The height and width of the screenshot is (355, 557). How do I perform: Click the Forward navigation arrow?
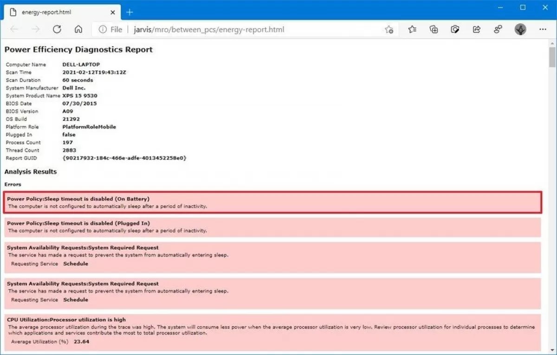tap(36, 29)
